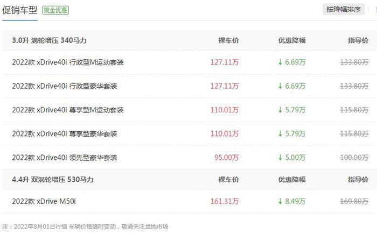The height and width of the screenshot is (234, 377).
Task: Click 127.11万 price of 行政型M运动套装
Action: 225,62
